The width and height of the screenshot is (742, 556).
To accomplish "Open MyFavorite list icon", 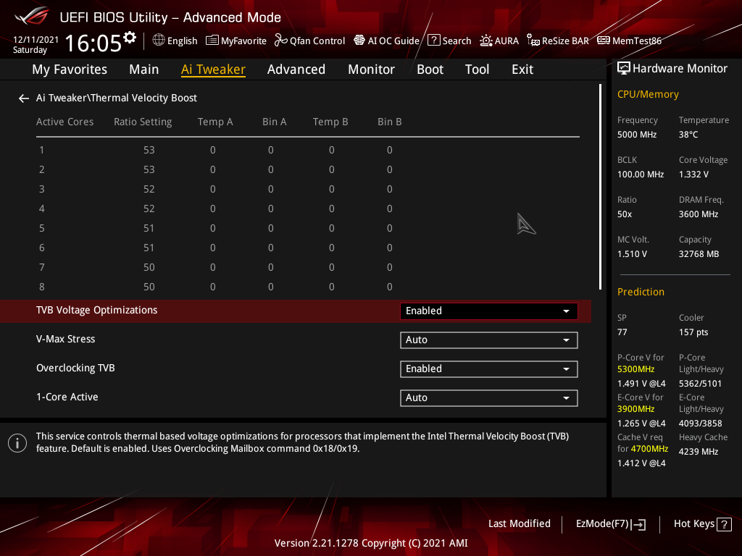I will pyautogui.click(x=212, y=41).
